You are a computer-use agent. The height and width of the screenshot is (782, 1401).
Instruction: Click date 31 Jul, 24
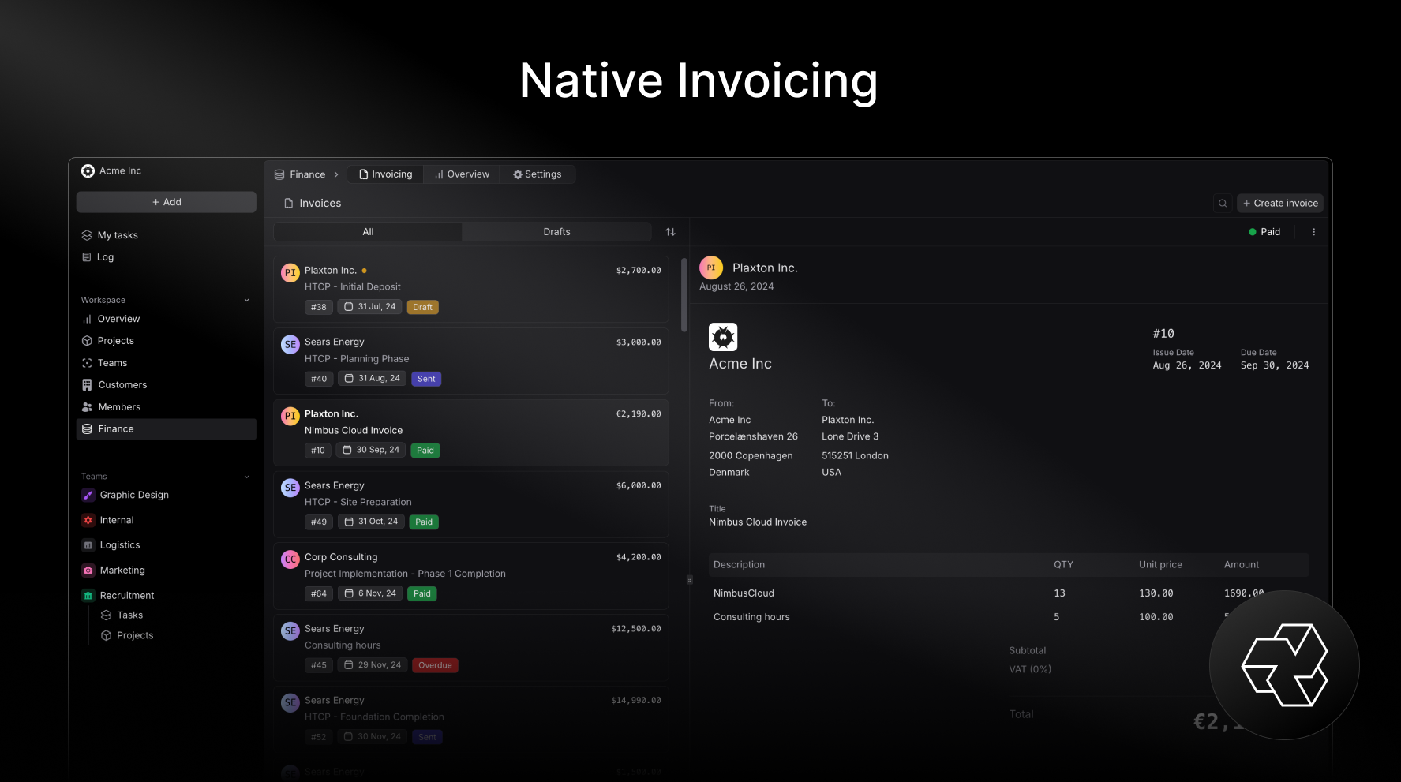(x=370, y=307)
